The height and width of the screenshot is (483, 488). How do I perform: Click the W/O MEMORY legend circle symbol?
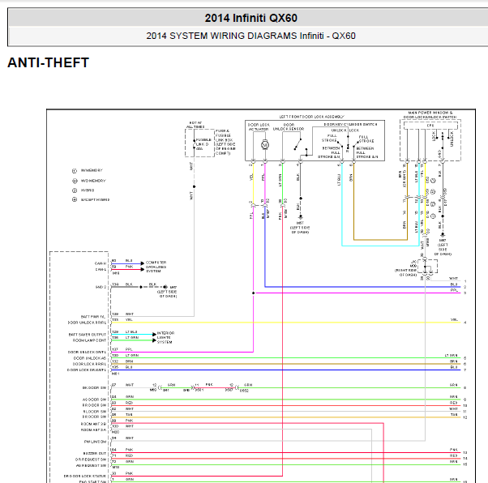click(75, 181)
